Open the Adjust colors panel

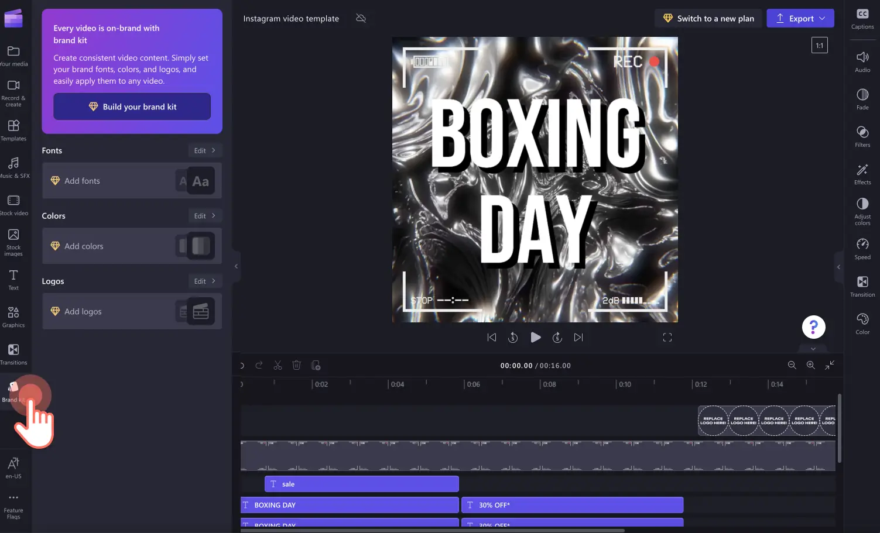click(x=862, y=211)
